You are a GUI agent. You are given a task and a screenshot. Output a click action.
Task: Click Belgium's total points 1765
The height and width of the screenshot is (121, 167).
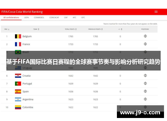[x=71, y=36]
